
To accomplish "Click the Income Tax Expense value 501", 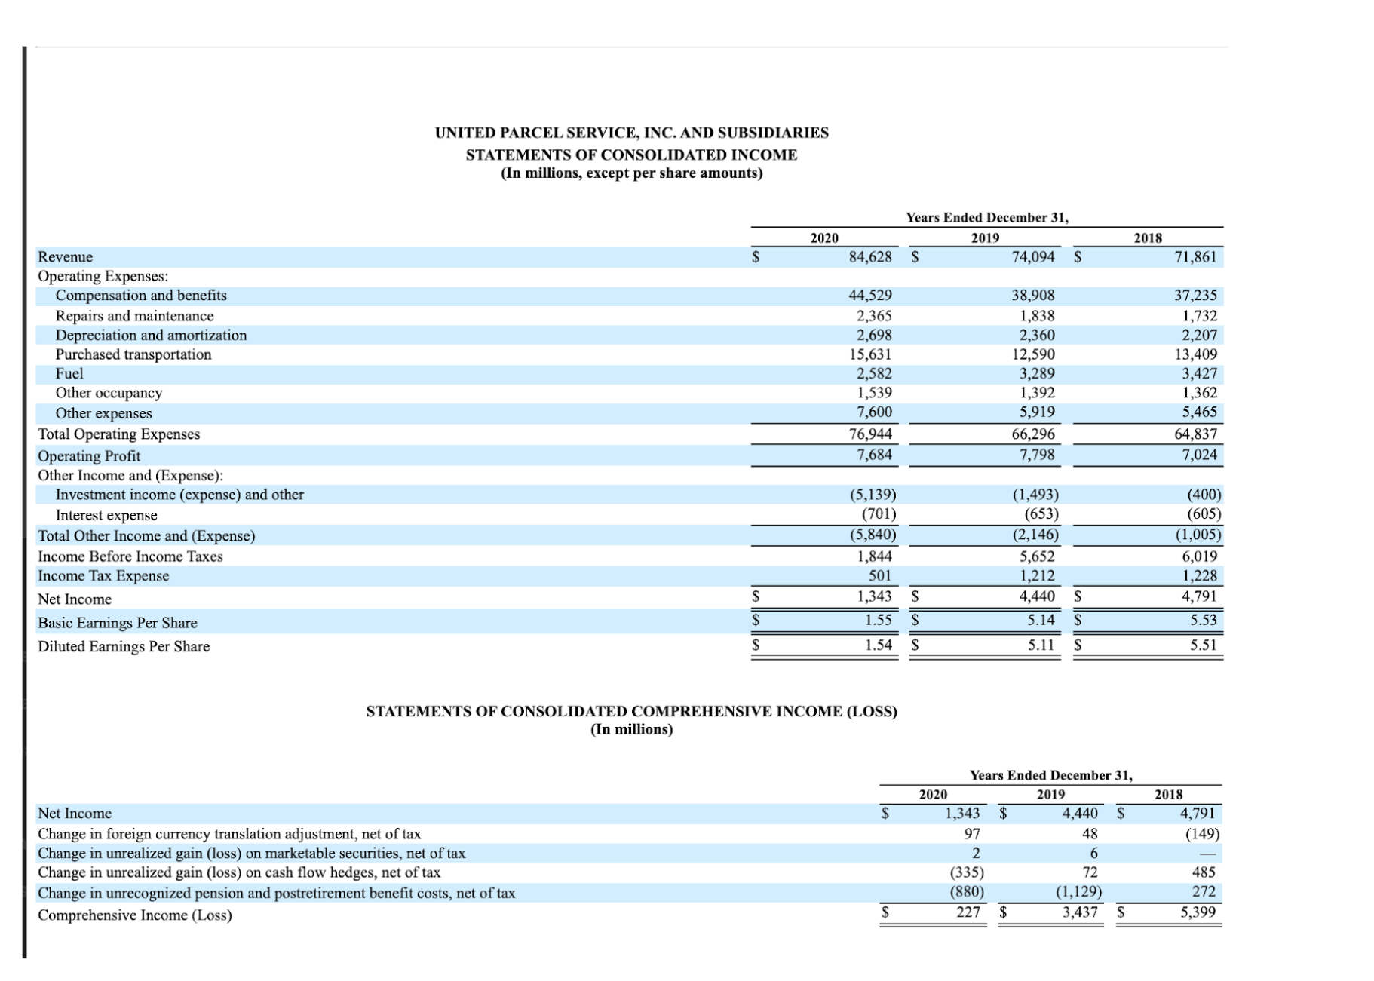I will point(882,575).
